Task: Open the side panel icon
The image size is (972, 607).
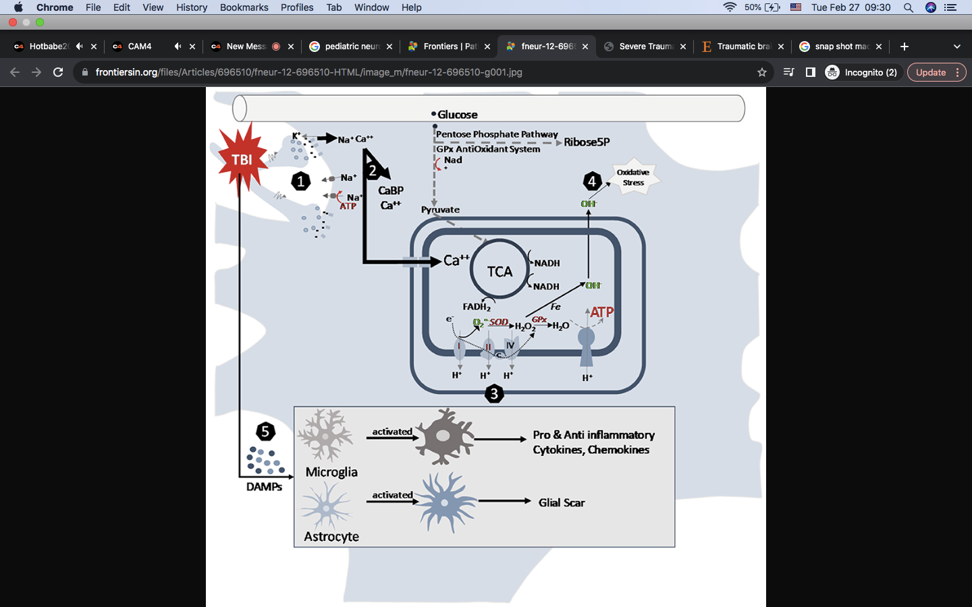Action: pos(811,72)
